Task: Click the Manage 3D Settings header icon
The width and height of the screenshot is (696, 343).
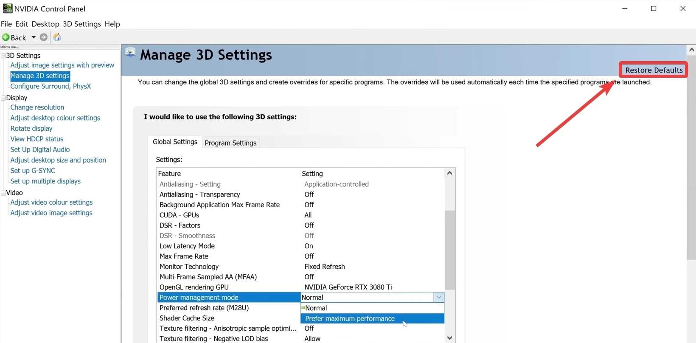Action: click(x=130, y=52)
